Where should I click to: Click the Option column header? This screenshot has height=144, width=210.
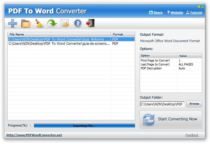click(158, 56)
